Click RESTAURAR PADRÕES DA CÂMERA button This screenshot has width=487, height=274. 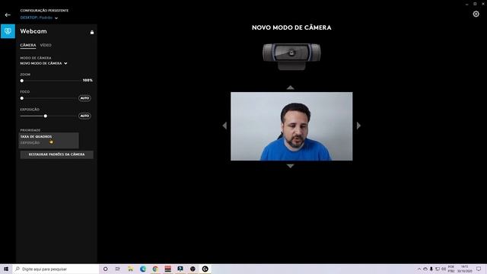coord(56,155)
